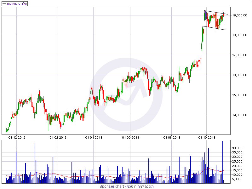The width and height of the screenshot is (252, 189).
Task: Click the 15,000.00 price axis label
Action: 240,95
